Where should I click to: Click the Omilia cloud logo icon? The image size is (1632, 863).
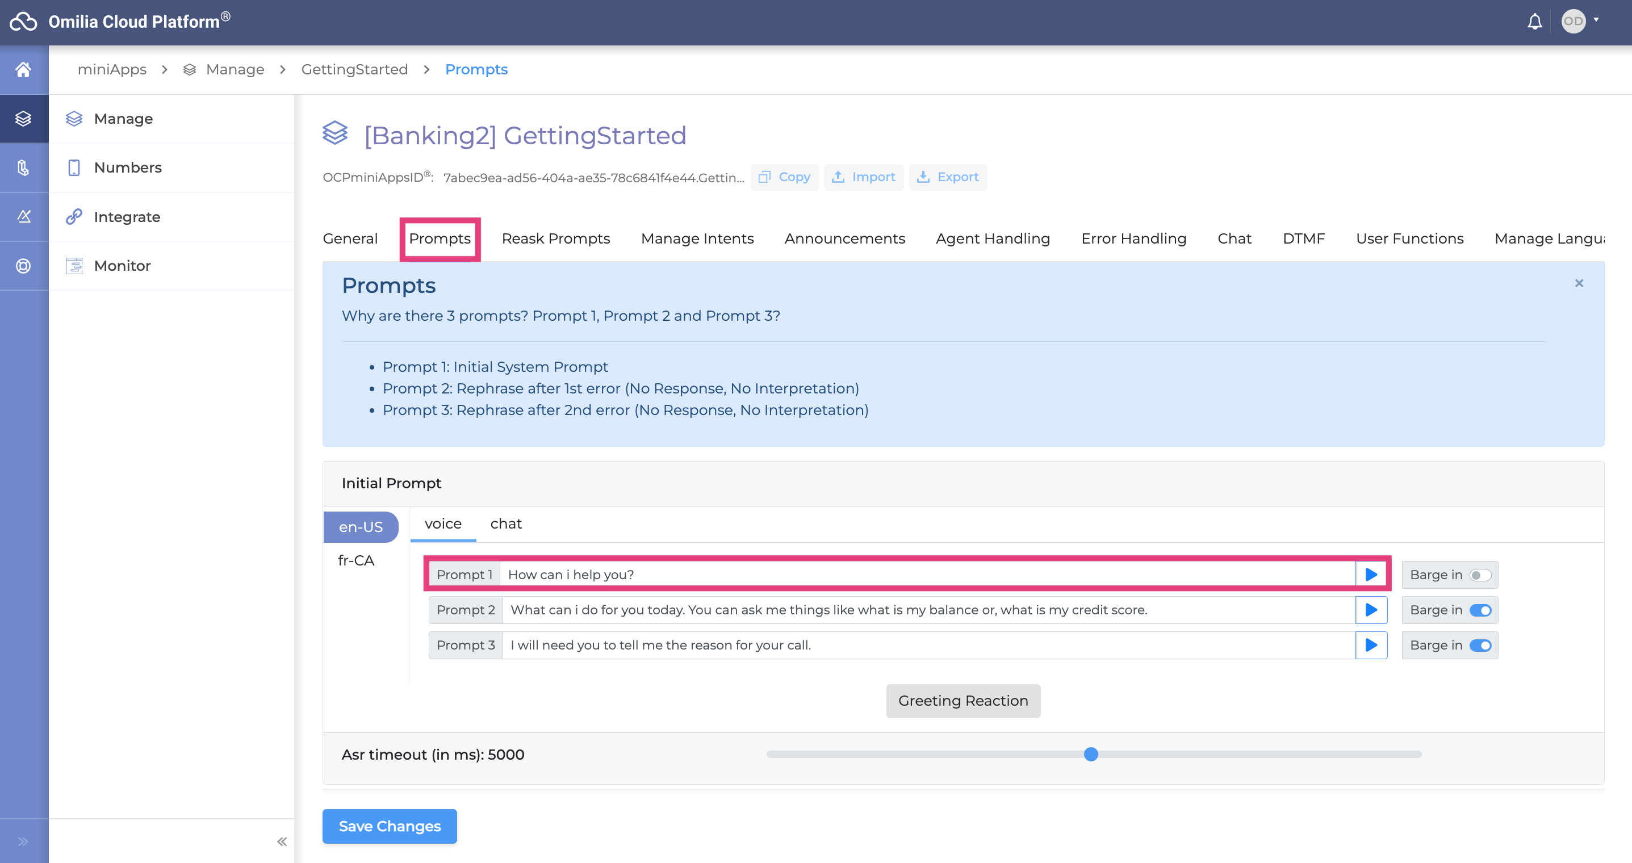point(23,22)
